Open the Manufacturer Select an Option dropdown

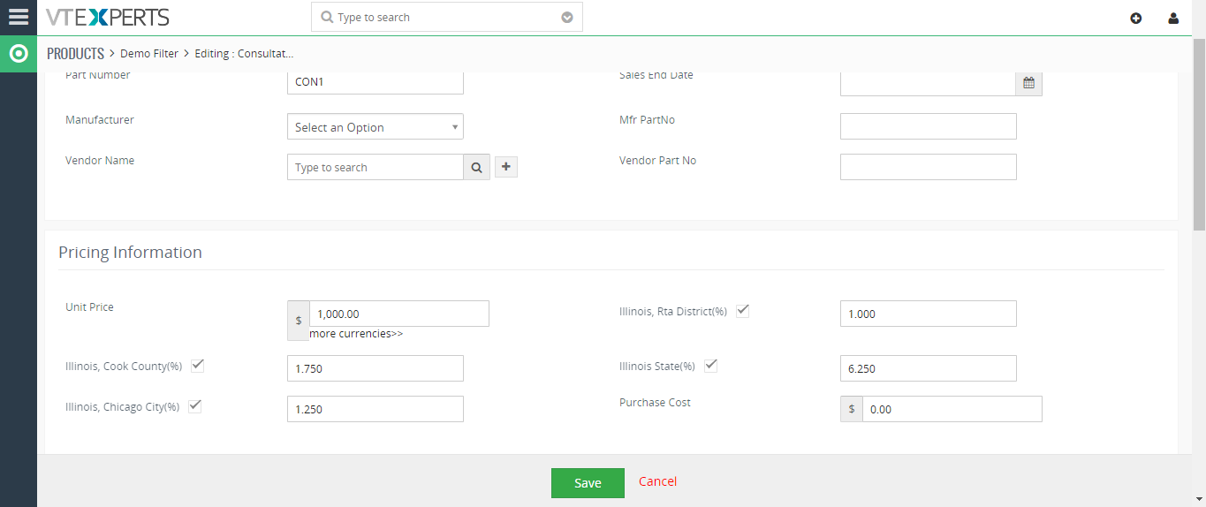[x=375, y=126]
